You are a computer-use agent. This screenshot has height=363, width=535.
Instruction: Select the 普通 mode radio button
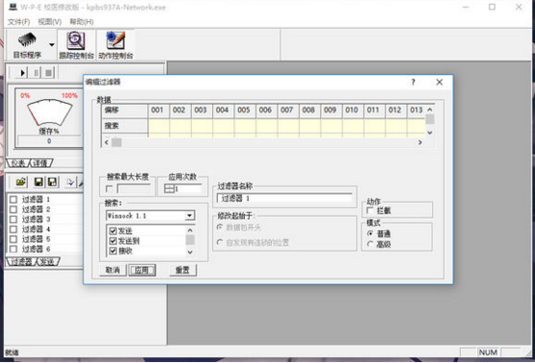pyautogui.click(x=370, y=234)
